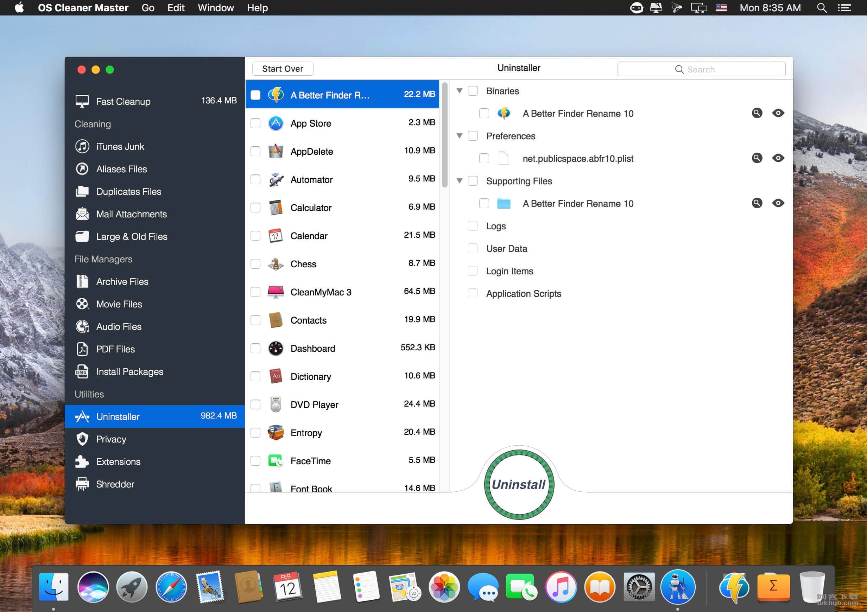Tick the Login Items checkbox

click(x=473, y=271)
